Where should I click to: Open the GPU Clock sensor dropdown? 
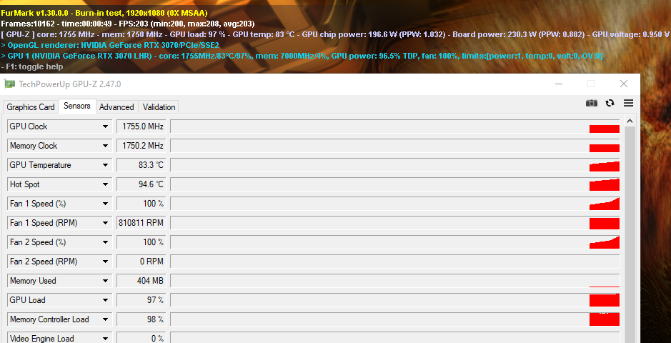pos(105,126)
